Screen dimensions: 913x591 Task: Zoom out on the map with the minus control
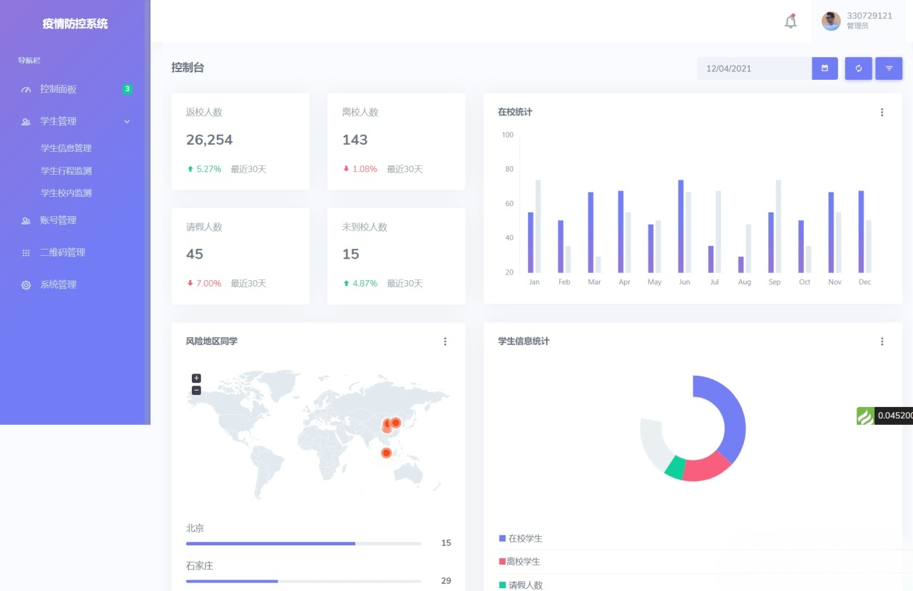(x=195, y=390)
